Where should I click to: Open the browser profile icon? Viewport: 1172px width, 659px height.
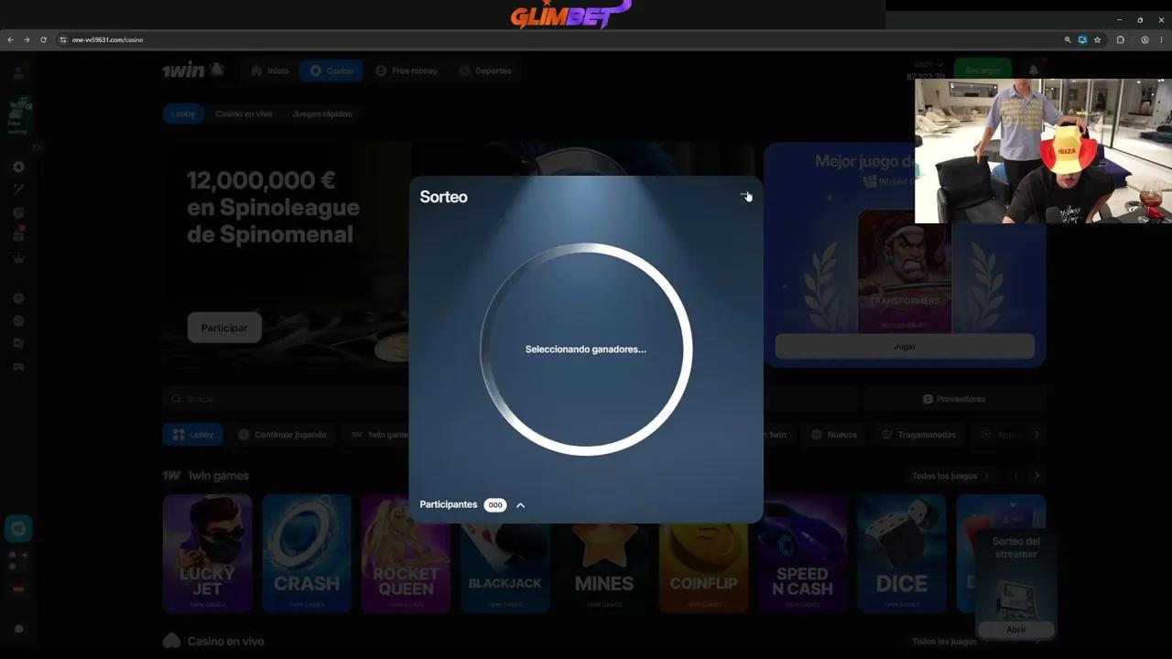coord(1145,40)
